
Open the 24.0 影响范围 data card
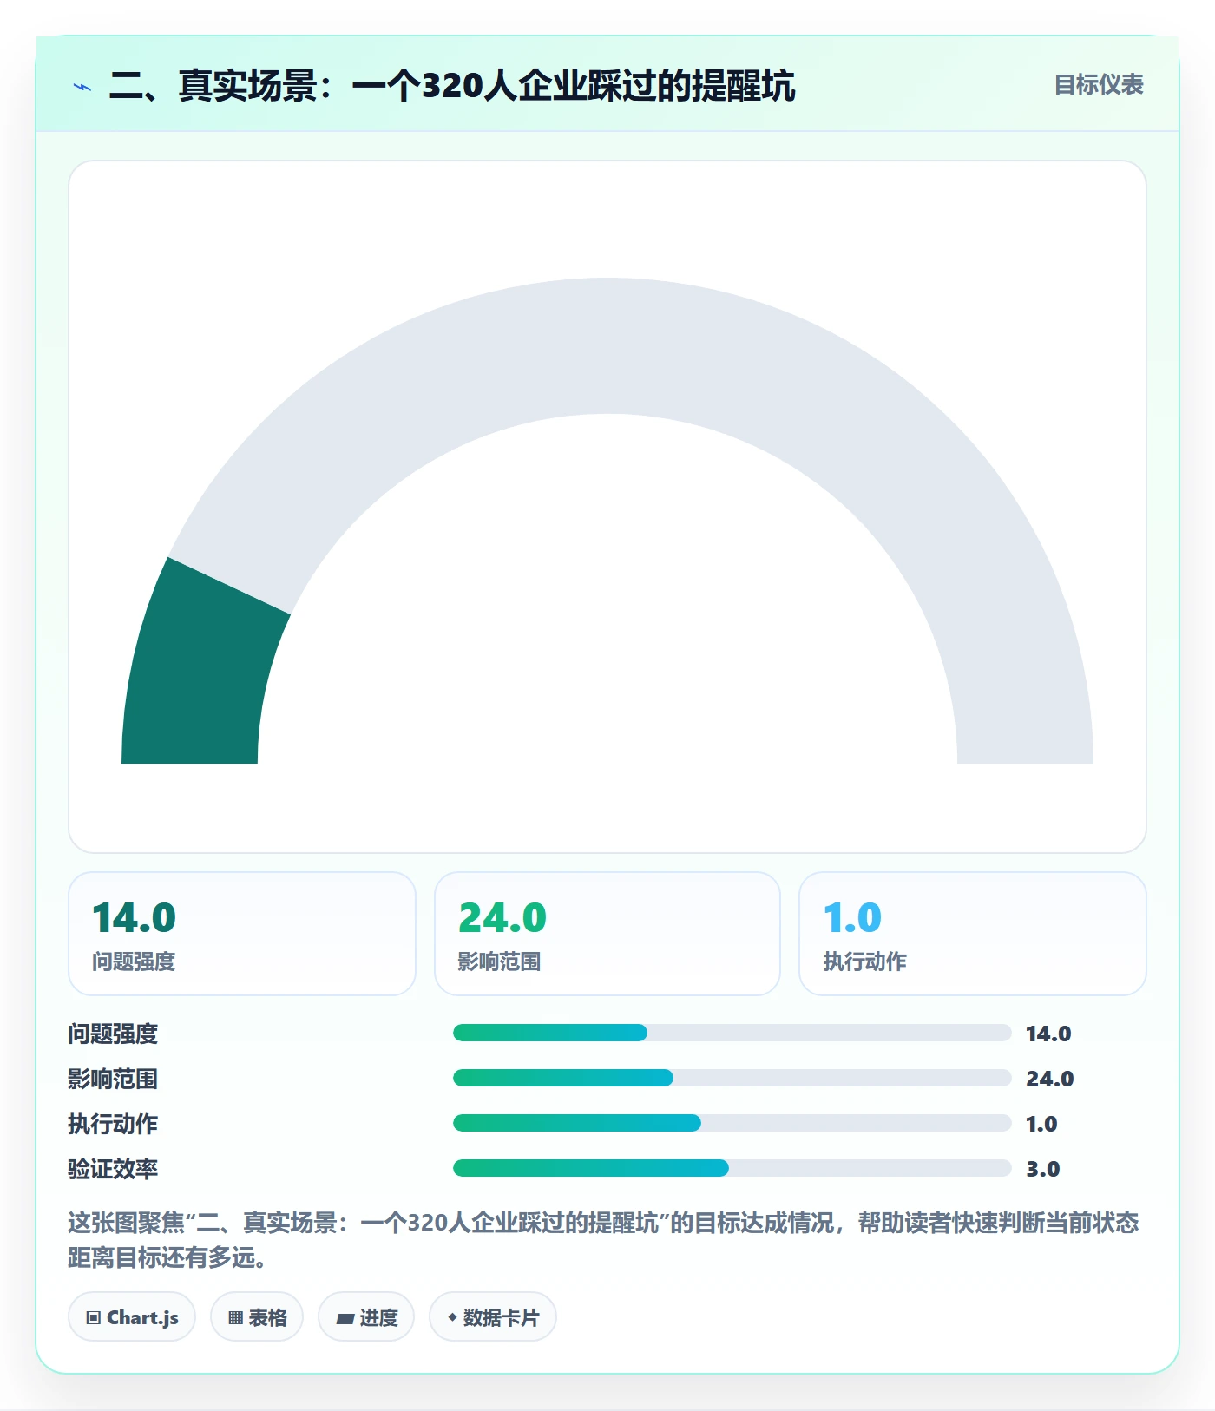[607, 934]
